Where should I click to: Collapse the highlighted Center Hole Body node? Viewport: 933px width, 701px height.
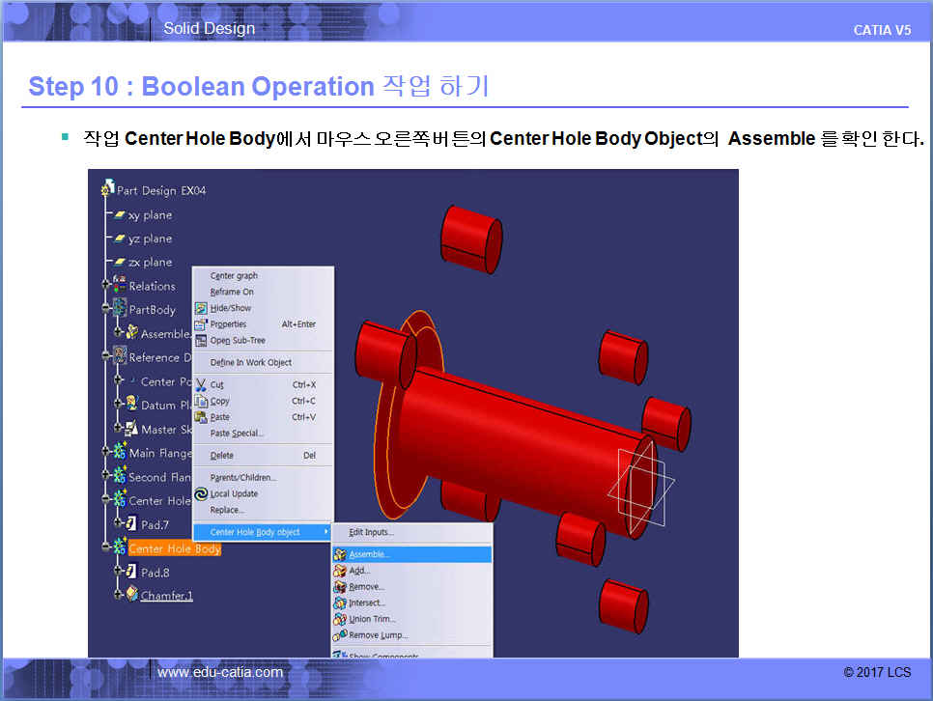(107, 548)
